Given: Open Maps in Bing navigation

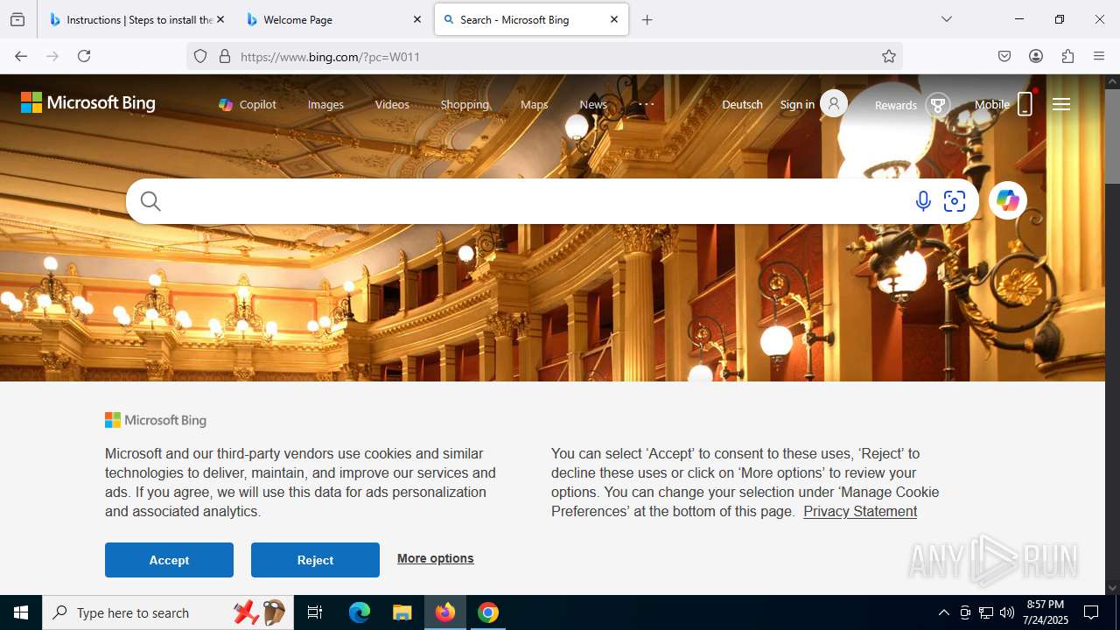Looking at the screenshot, I should (x=534, y=104).
